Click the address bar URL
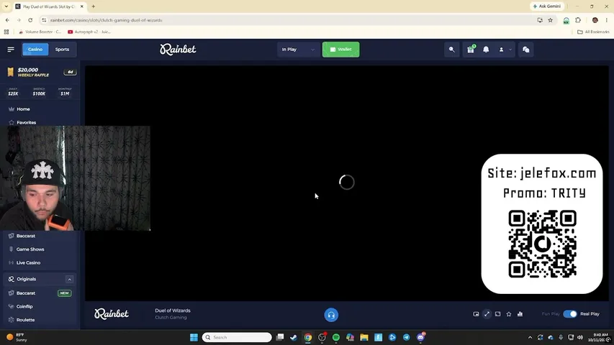Image resolution: width=614 pixels, height=345 pixels. pos(106,20)
